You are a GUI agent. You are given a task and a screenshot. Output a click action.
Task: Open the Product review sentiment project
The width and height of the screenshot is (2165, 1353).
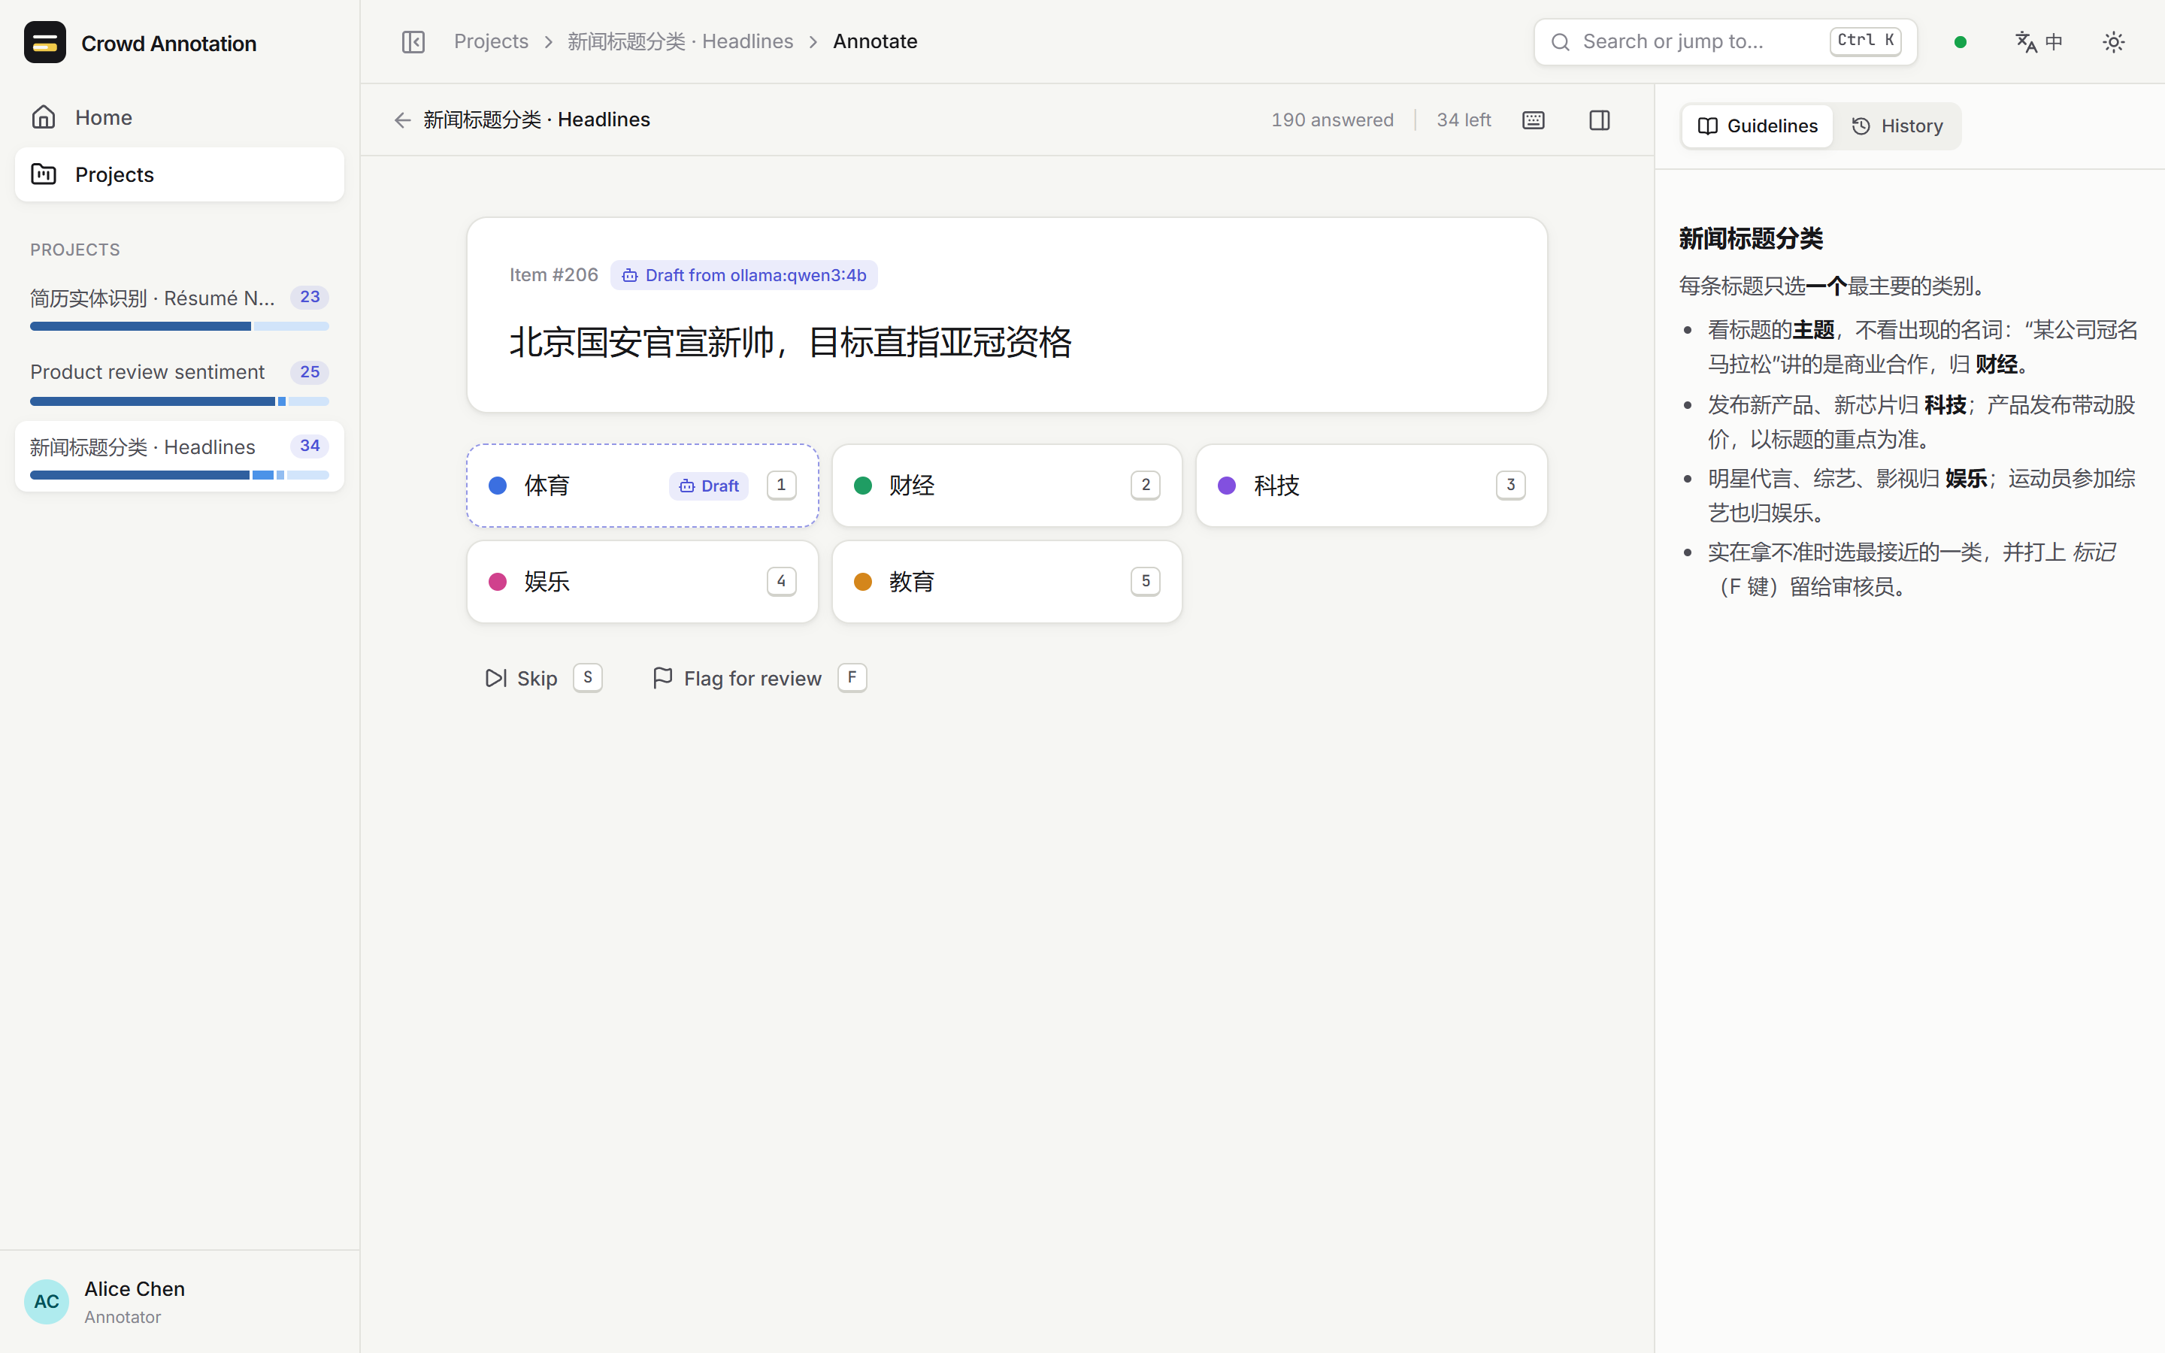click(179, 382)
